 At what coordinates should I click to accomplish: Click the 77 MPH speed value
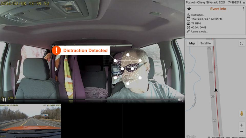pyautogui.click(x=196, y=24)
